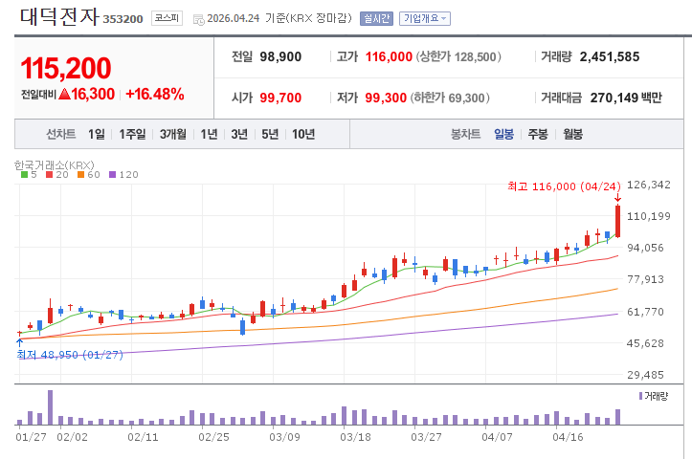Switch to the 3개월 line chart
692x459 pixels.
point(173,135)
